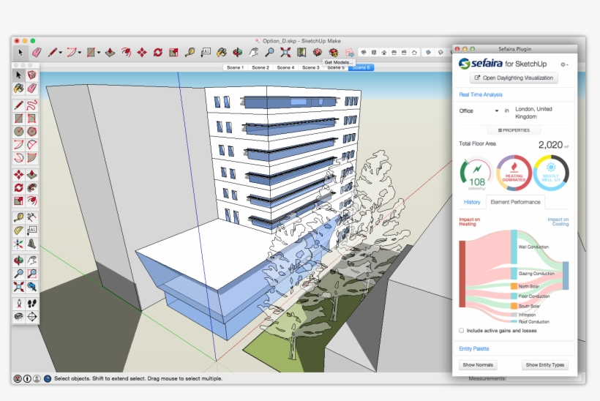Select the Eraser tool in top toolbar
Image resolution: width=600 pixels, height=401 pixels.
point(37,53)
